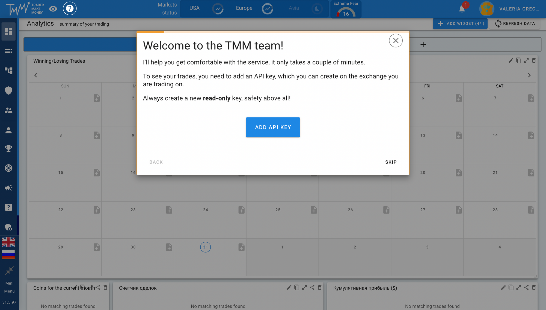Click REFRESH DATA button
This screenshot has height=310, width=546.
pos(515,23)
